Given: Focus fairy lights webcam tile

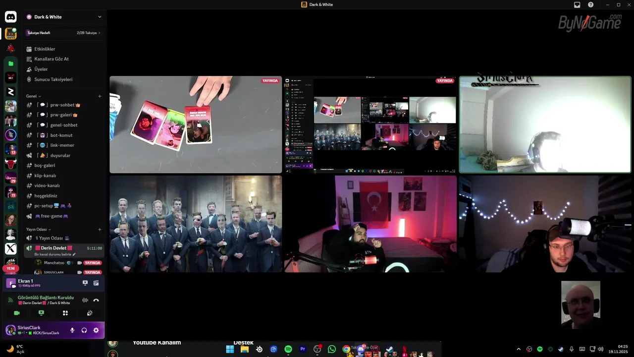Looking at the screenshot, I should click(x=545, y=224).
